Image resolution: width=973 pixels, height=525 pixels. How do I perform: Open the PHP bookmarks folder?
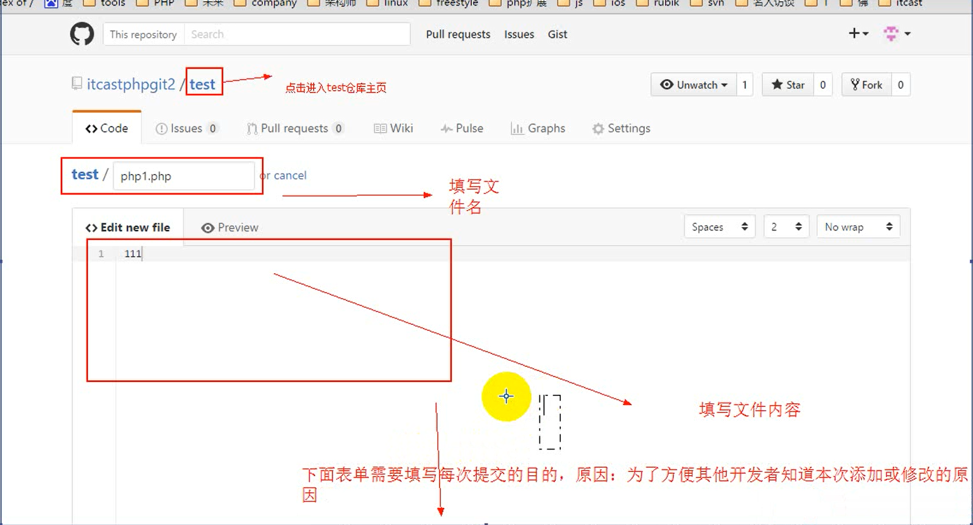click(x=156, y=3)
